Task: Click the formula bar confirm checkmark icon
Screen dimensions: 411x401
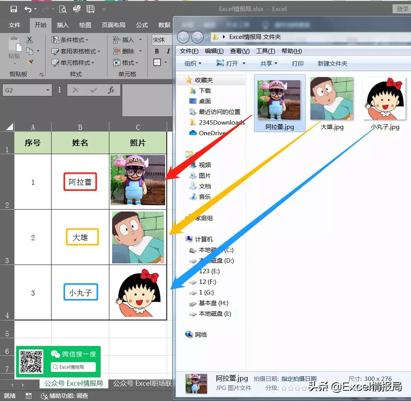Action: [x=93, y=90]
